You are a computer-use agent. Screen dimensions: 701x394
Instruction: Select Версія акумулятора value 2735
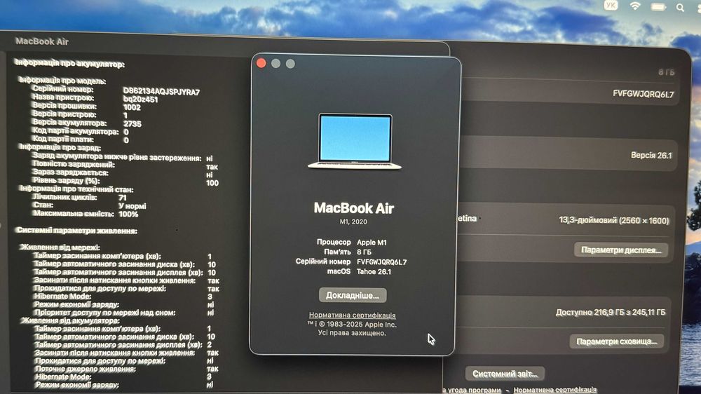[132, 124]
